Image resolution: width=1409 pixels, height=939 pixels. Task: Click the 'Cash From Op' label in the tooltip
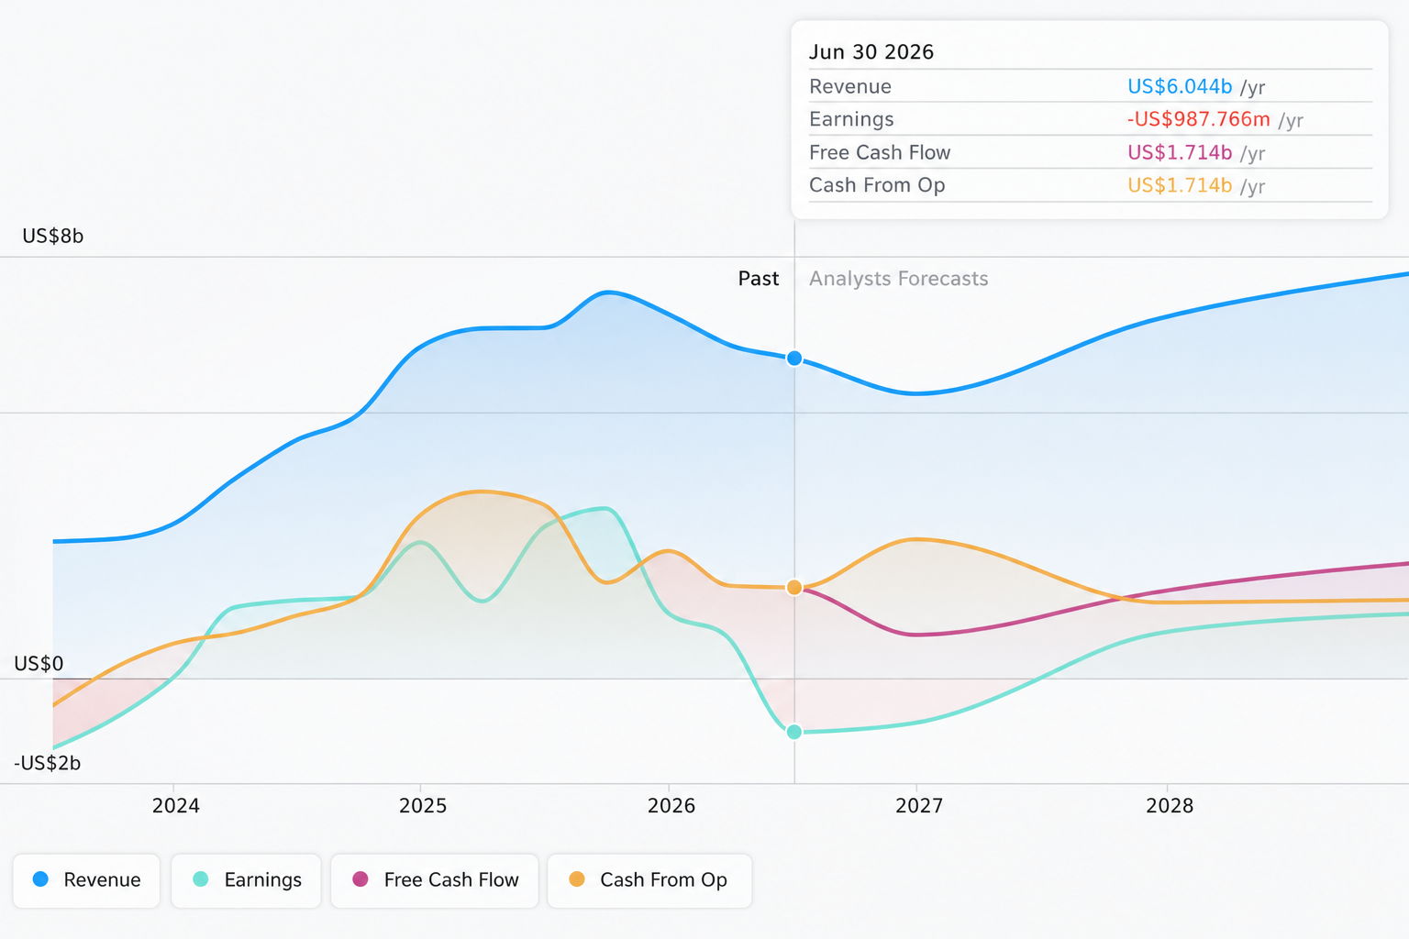(x=877, y=185)
